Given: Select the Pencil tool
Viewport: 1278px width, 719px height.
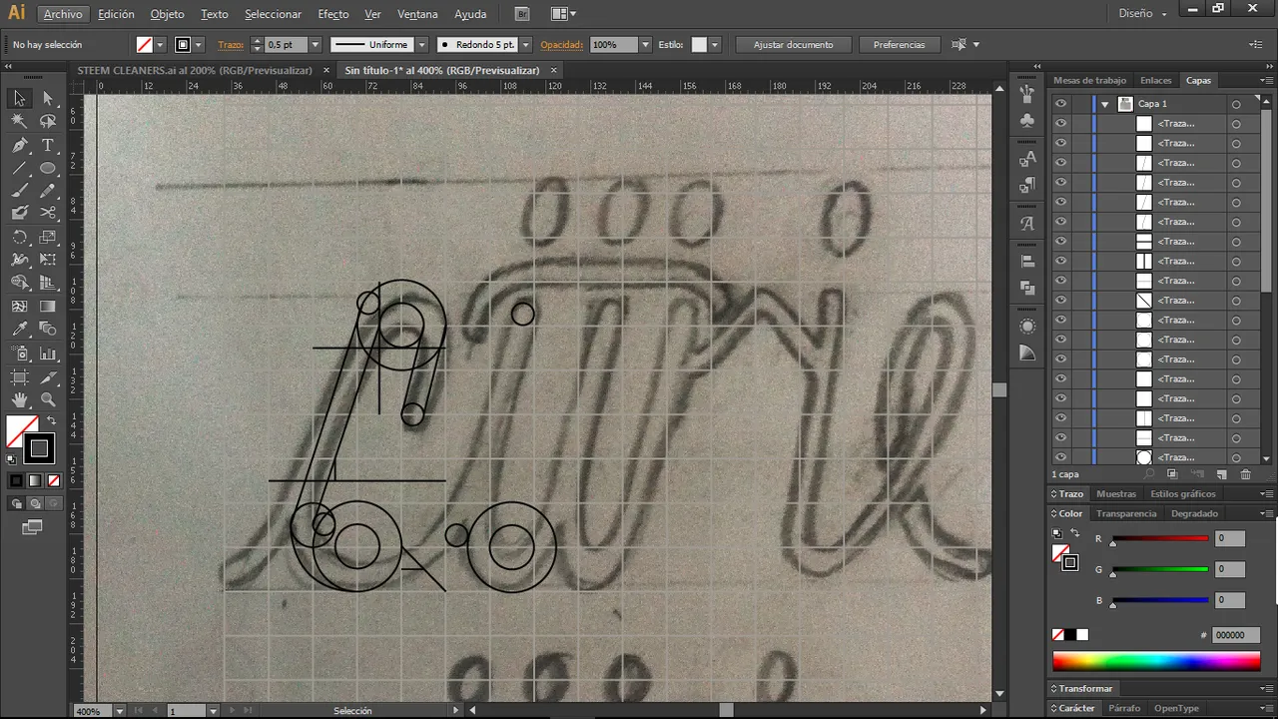Looking at the screenshot, I should (x=47, y=191).
